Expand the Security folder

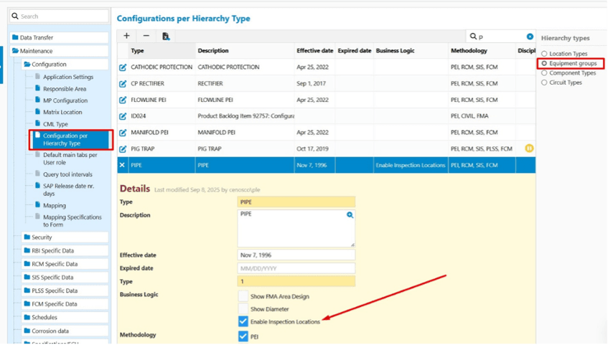pyautogui.click(x=65, y=237)
